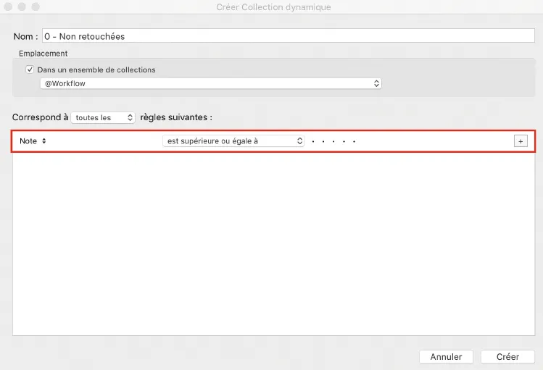Open the @Workflow collection set dropdown
Image resolution: width=543 pixels, height=370 pixels.
pos(210,84)
